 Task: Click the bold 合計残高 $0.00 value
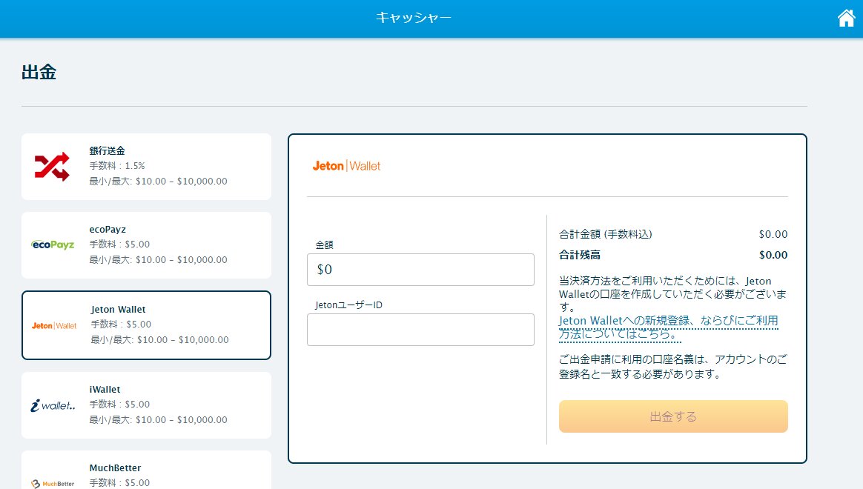pyautogui.click(x=773, y=255)
